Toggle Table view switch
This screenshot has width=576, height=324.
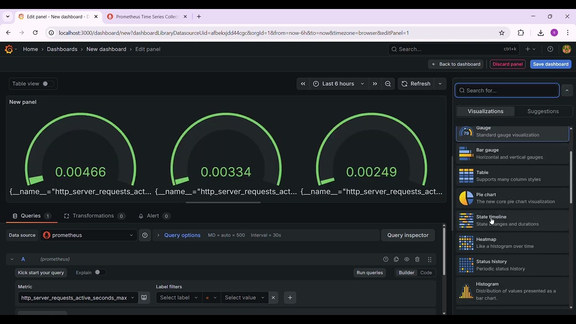point(47,84)
